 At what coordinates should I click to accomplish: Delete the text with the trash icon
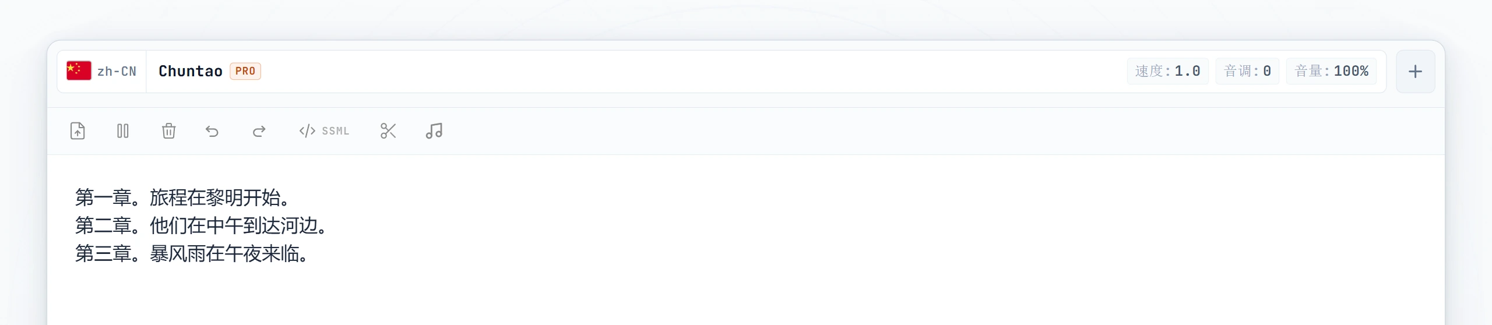click(x=168, y=131)
